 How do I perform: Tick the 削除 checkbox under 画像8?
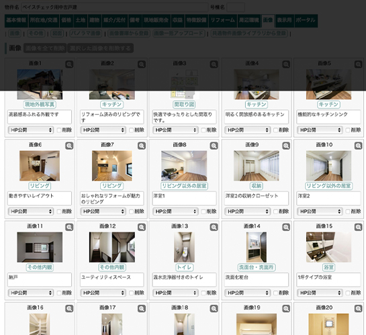[x=203, y=211]
